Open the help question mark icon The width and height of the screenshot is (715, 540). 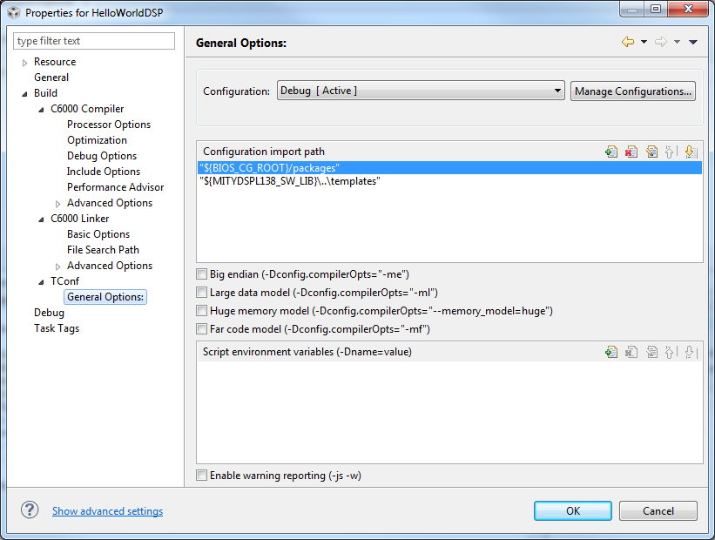point(30,510)
